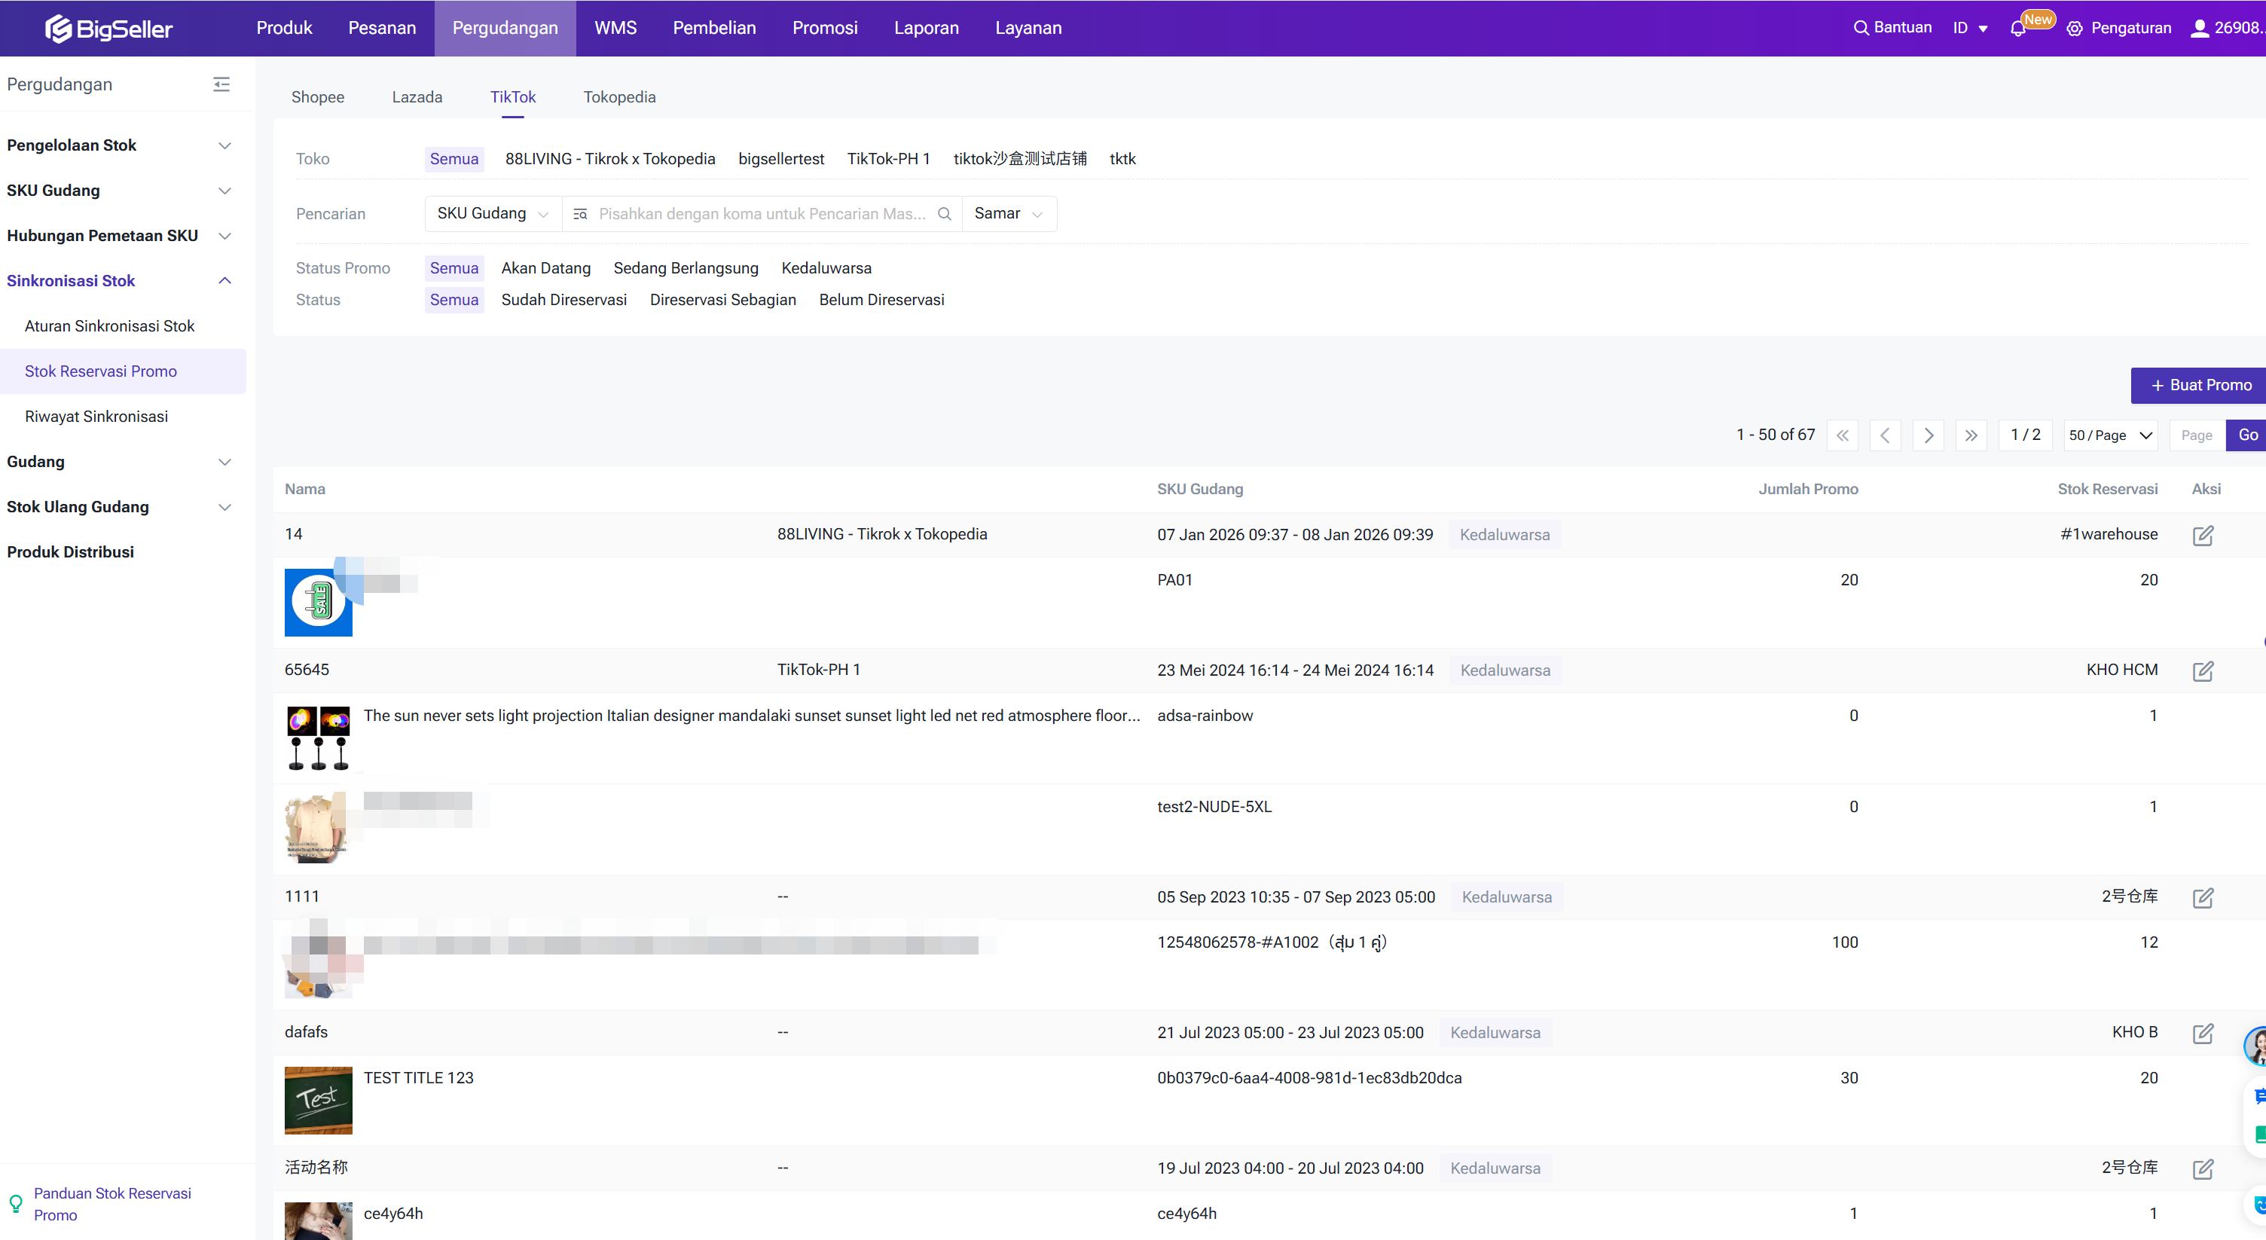The height and width of the screenshot is (1240, 2266).
Task: Click edit icon for promo 14
Action: pos(2203,535)
